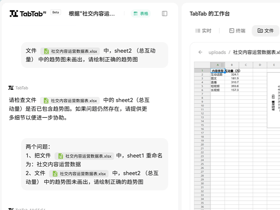Image resolution: width=280 pixels, height=210 pixels.
Task: Click the conversation title 根据“社交内容运...
Action: [92, 14]
